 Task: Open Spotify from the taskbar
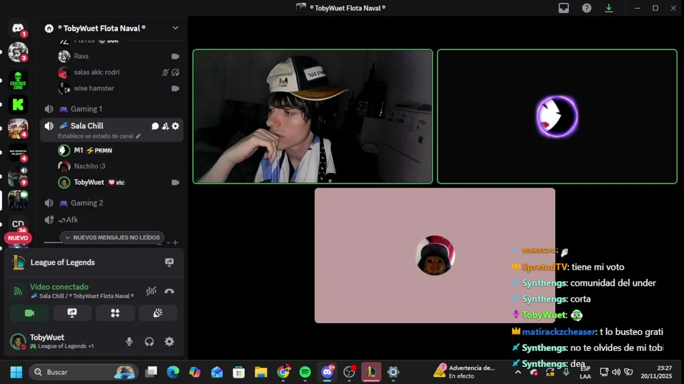point(305,372)
